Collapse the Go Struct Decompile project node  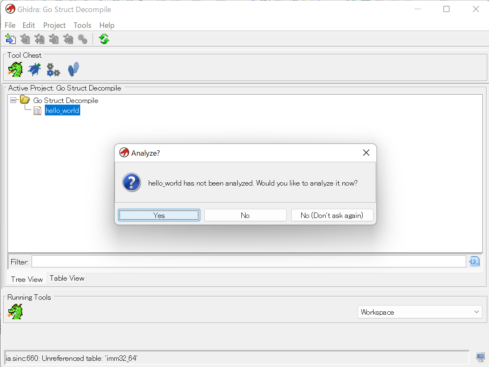click(x=14, y=100)
